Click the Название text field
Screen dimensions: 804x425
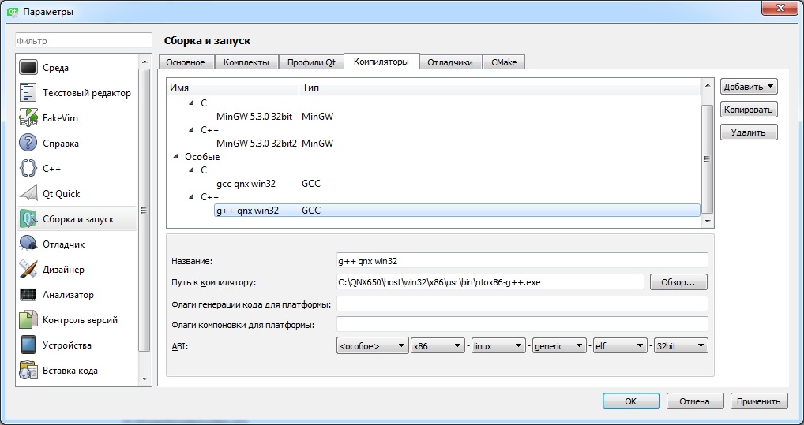[522, 261]
